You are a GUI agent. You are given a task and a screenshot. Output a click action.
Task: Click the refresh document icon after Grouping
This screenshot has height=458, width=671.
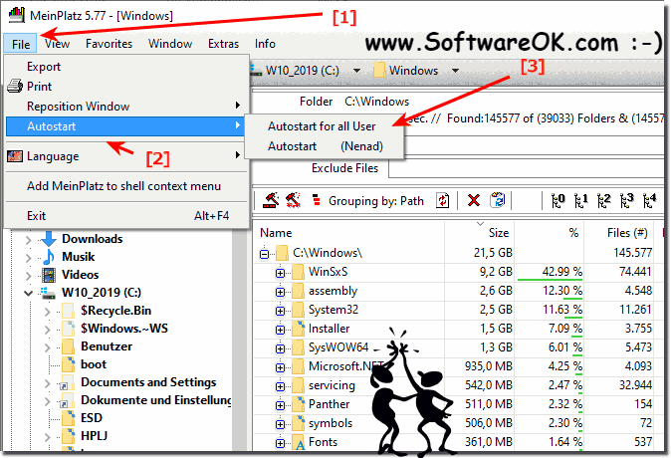pyautogui.click(x=443, y=200)
